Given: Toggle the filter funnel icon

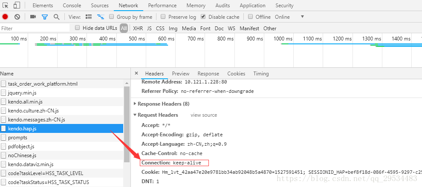Looking at the screenshot, I should pos(45,17).
